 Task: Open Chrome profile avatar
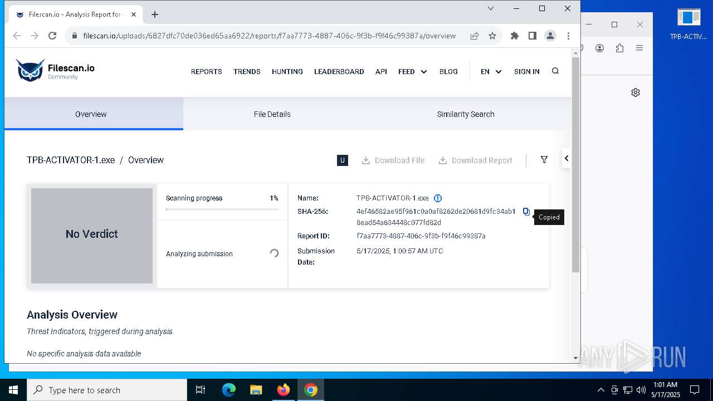point(550,36)
